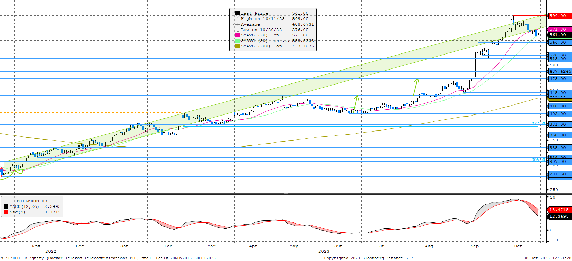Click the 276.00 low value in legend
Viewport: 572px width, 261px height.
tap(300, 30)
